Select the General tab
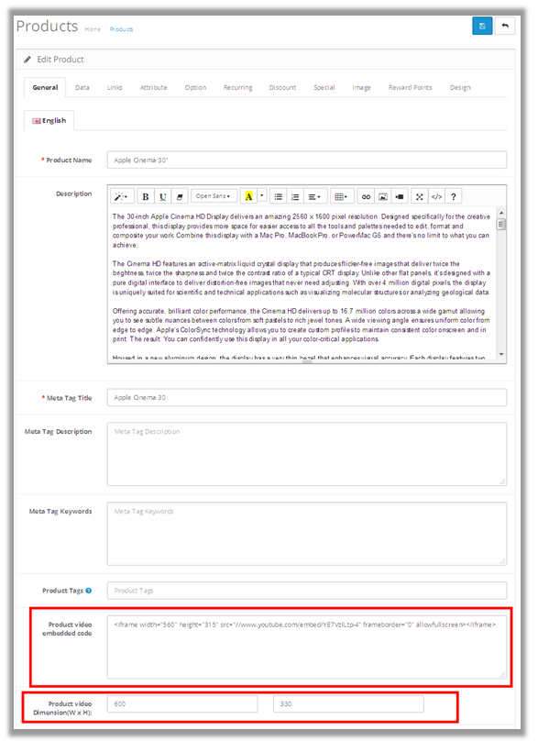This screenshot has width=538, height=741. (x=45, y=87)
